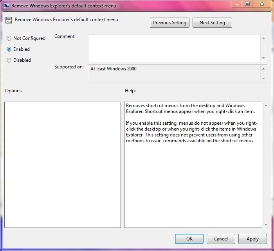Click the 'Supported on:' label
The image size is (274, 251).
click(69, 67)
